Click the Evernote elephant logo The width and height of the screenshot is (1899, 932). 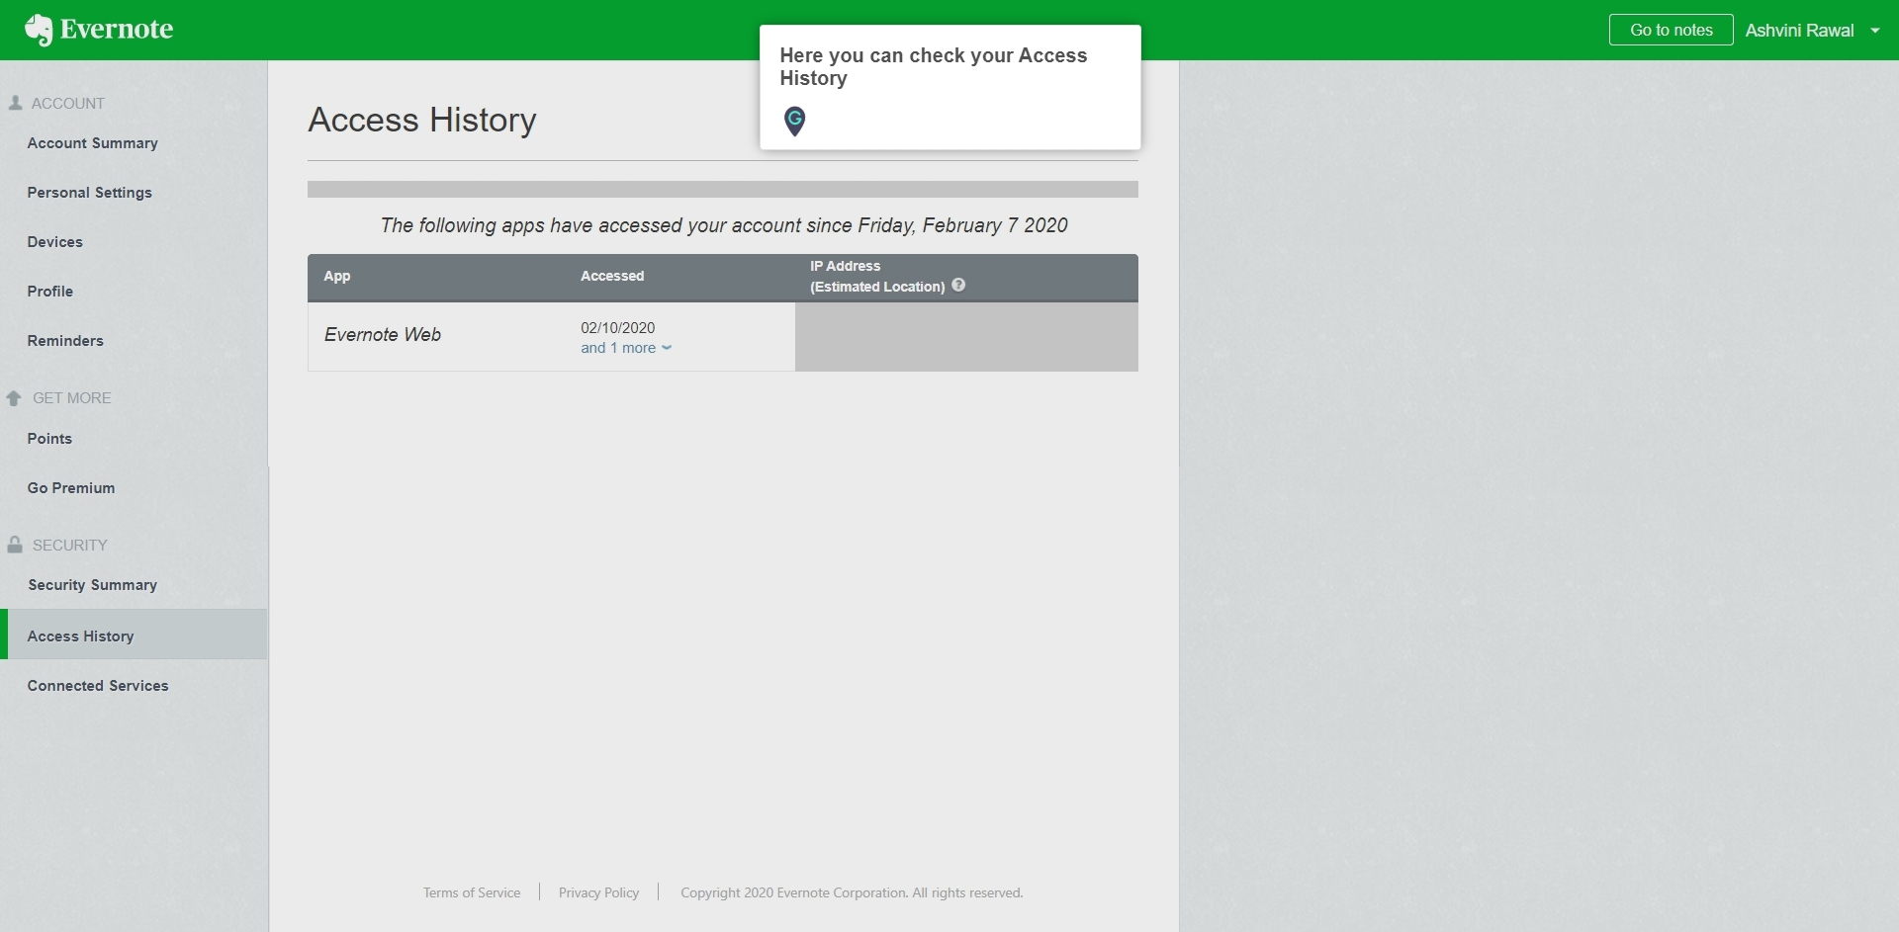(x=40, y=29)
